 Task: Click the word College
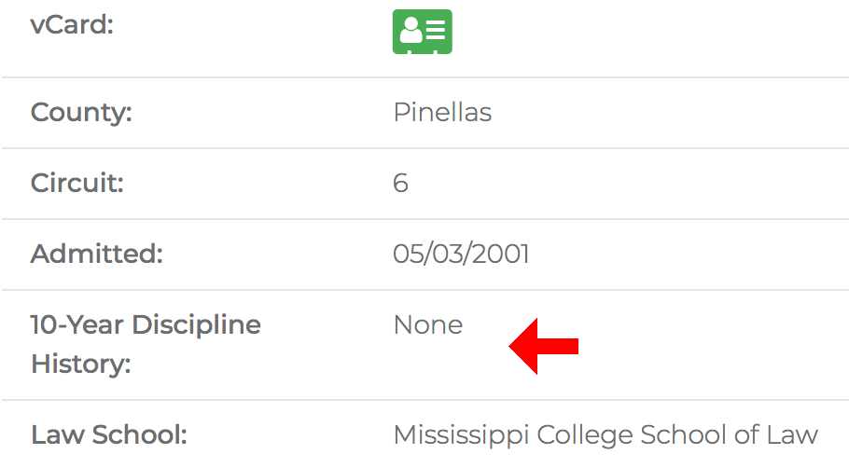click(x=585, y=435)
